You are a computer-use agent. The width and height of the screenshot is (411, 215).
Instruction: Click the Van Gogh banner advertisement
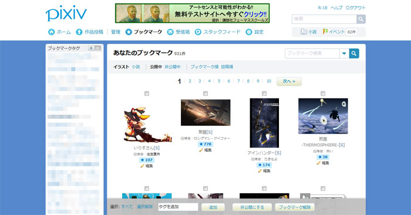tap(193, 13)
